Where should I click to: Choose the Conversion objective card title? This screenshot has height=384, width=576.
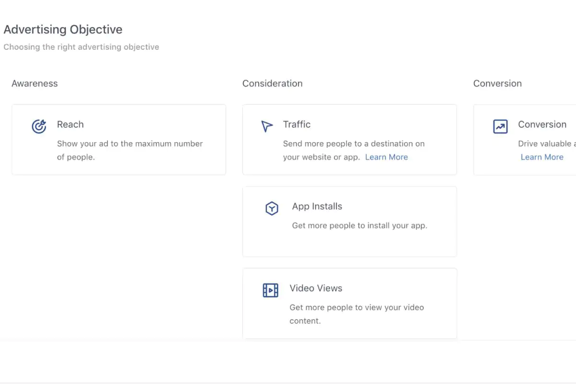tap(542, 124)
